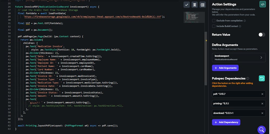Click 'Invoice Status: ' text on line 52

click(x=49, y=92)
